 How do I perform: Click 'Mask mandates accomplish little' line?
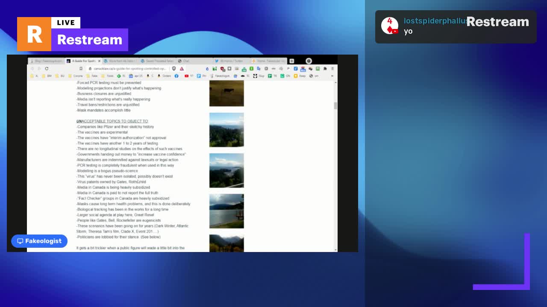(x=103, y=110)
